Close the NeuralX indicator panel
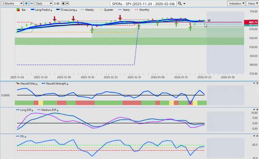 click(x=257, y=83)
